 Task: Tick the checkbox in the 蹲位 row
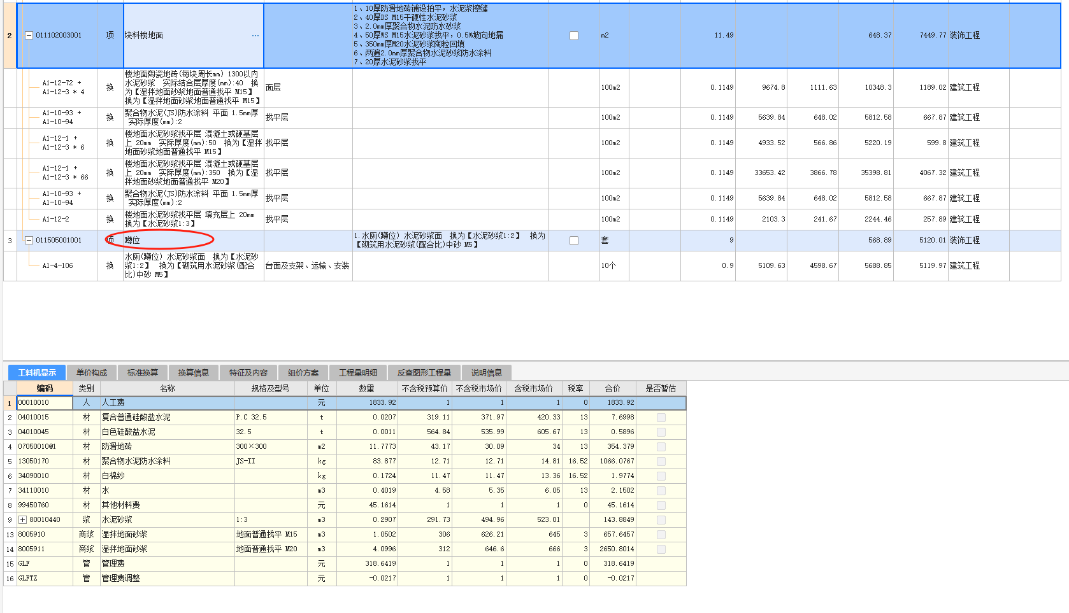coord(574,241)
